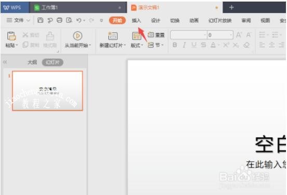Toggle Underline formatting
Viewport: 287px width, 195px height.
pos(194,45)
